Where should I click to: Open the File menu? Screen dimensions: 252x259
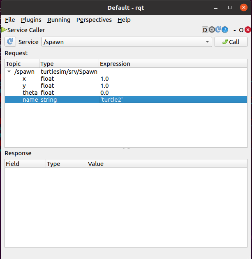coord(10,20)
